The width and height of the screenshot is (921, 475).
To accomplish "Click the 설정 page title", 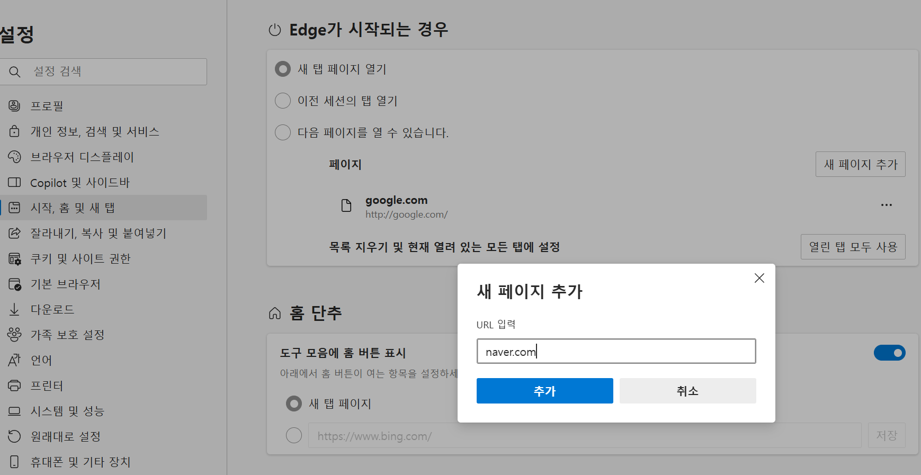I will (17, 35).
